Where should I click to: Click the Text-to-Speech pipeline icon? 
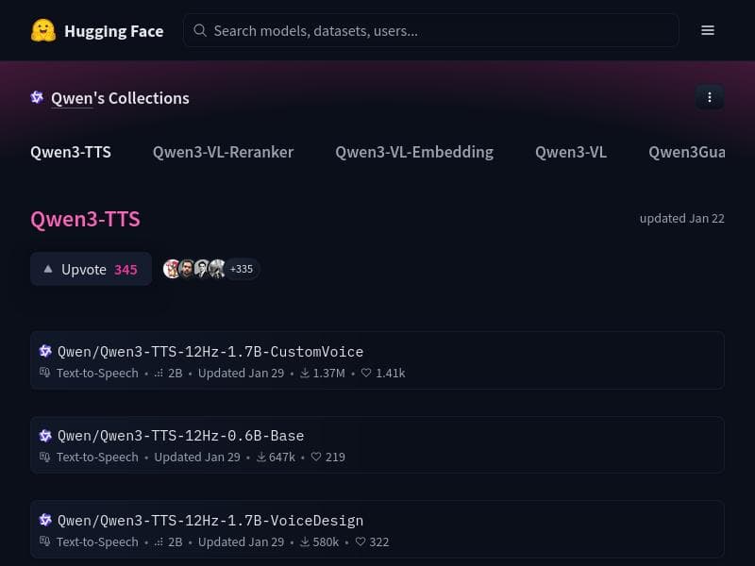point(44,373)
